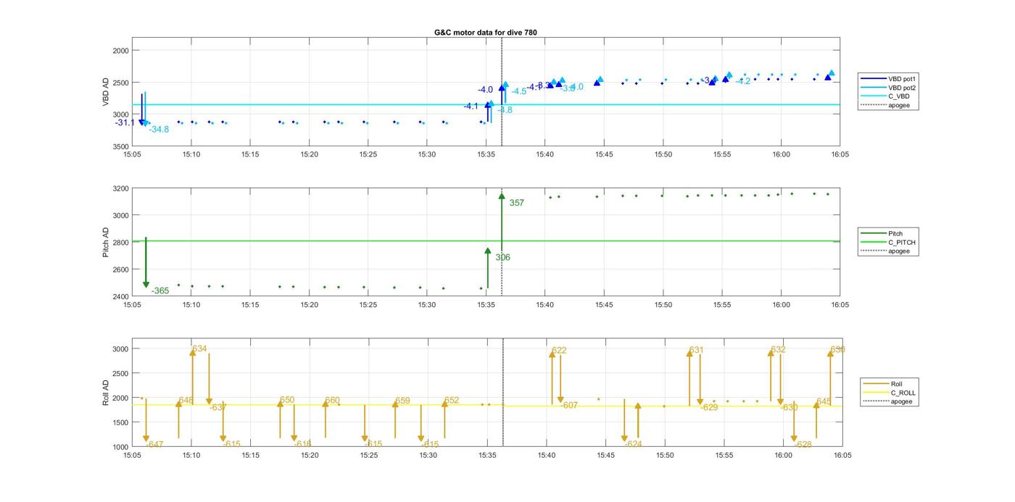Click the '648' roll annotation
Image resolution: width=1015 pixels, height=502 pixels.
(186, 401)
